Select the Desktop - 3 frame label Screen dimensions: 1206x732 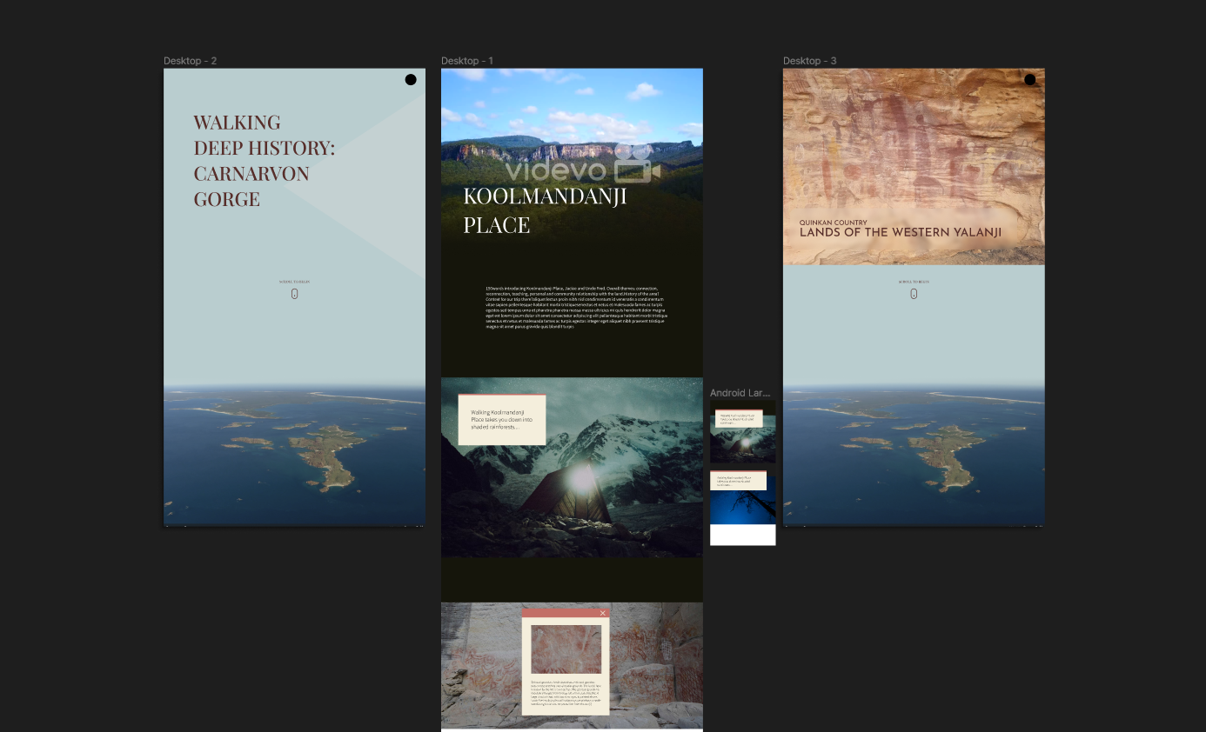(810, 61)
